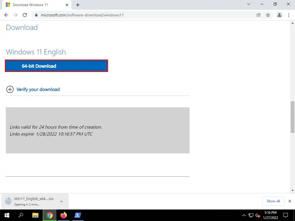Open the notification center icon
The image size is (295, 221).
(285, 215)
